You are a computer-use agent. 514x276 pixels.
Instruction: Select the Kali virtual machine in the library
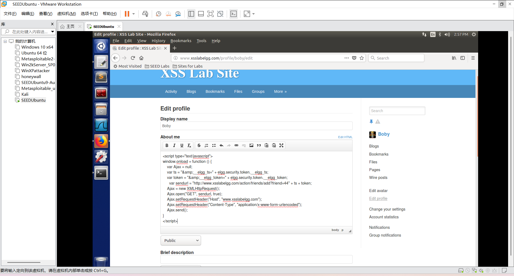point(25,94)
